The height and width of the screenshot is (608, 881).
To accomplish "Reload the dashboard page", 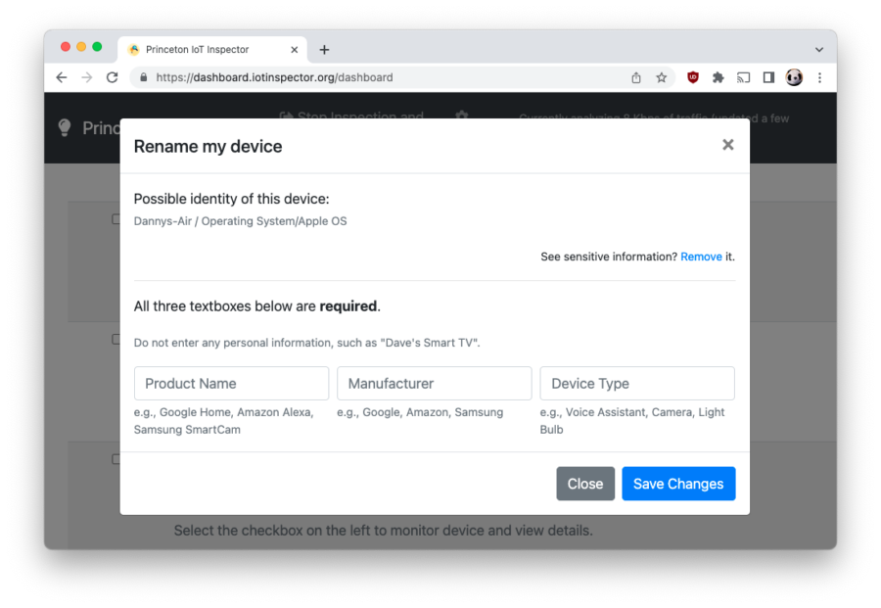I will pos(112,77).
